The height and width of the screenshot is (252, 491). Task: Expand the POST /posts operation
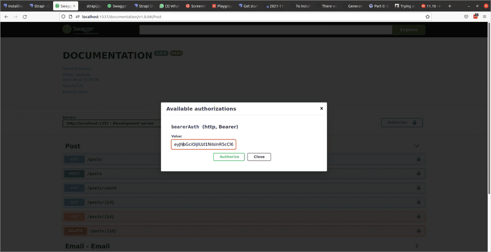243,174
